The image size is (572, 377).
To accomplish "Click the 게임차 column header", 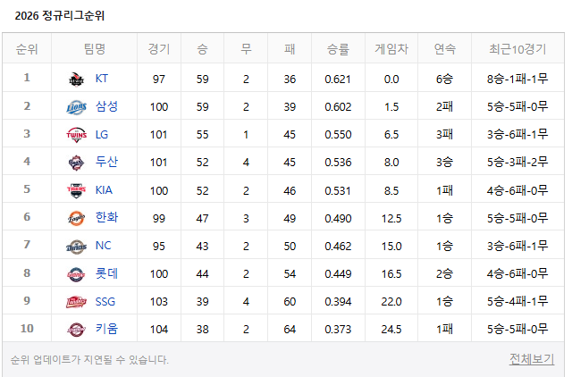I will (391, 49).
